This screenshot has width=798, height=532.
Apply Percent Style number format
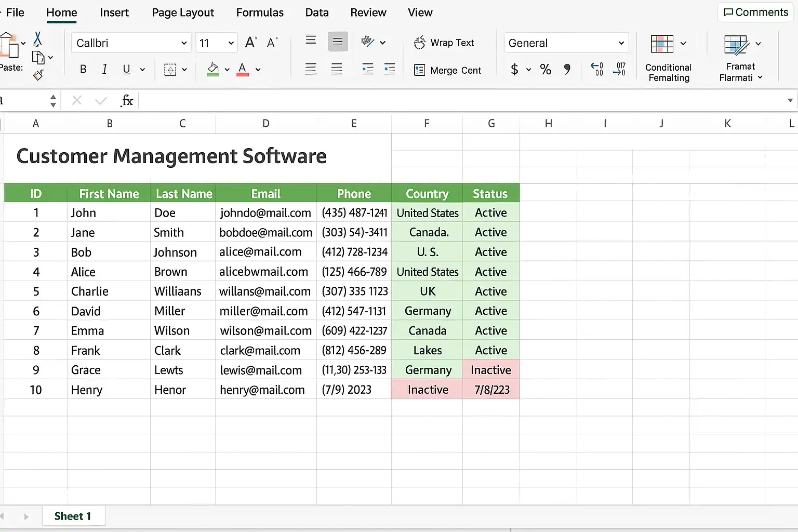(x=546, y=69)
